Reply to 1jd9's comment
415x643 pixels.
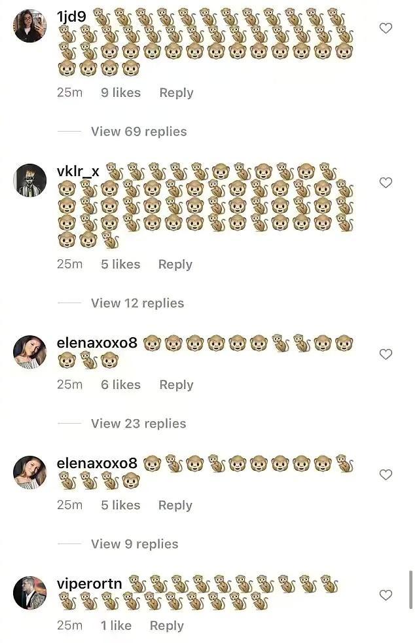[176, 93]
